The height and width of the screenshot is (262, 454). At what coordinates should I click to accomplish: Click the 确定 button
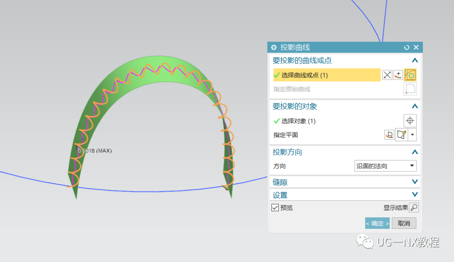[377, 223]
